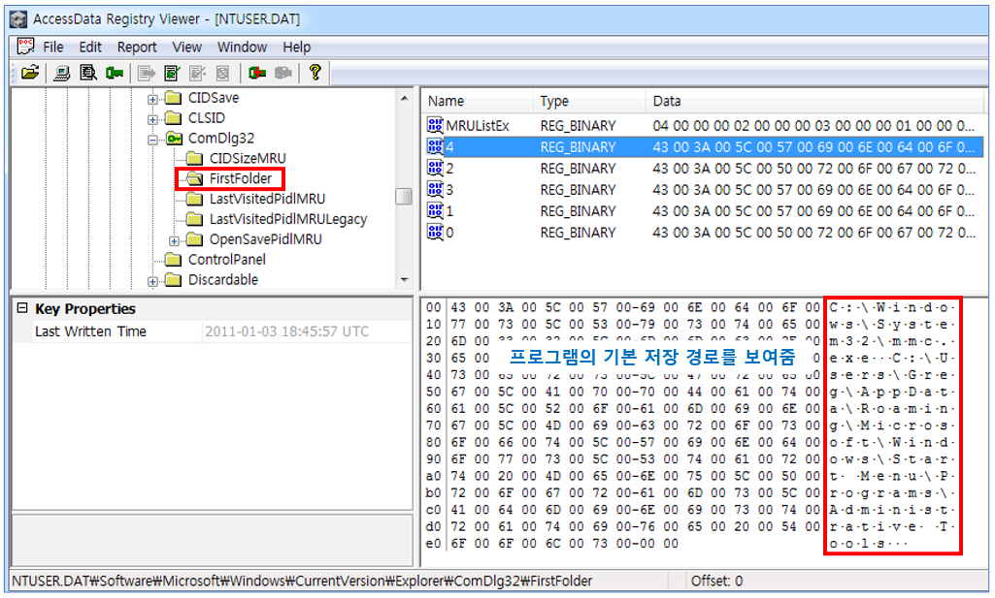Expand the OpenSavePidlMRU tree node
This screenshot has height=598, width=995.
pyautogui.click(x=174, y=240)
